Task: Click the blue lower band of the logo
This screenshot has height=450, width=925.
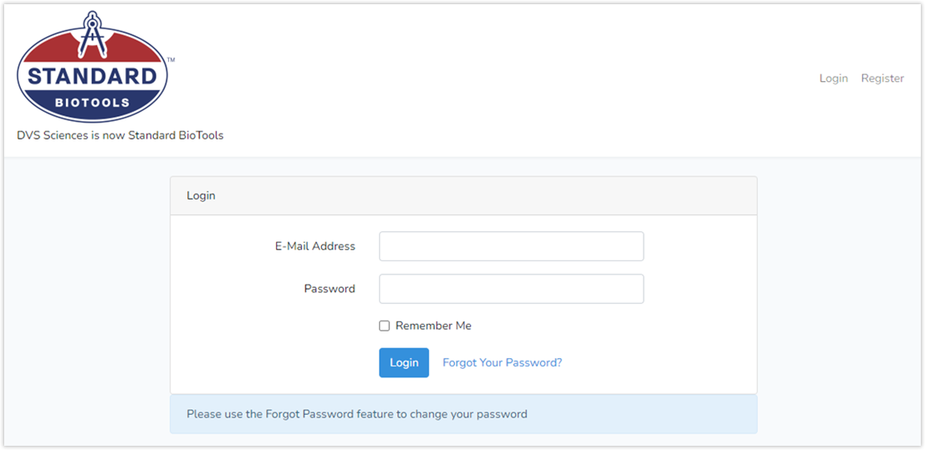Action: point(92,117)
